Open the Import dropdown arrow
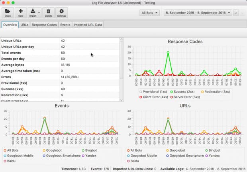This screenshot has height=172, width=247. [x=39, y=13]
